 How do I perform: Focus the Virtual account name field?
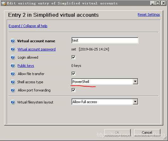(x=105, y=40)
